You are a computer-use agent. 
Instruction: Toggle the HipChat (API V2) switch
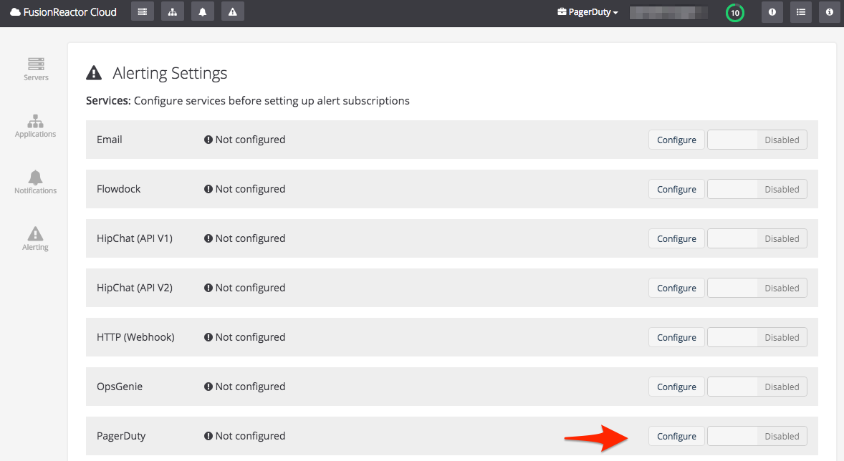pyautogui.click(x=757, y=288)
